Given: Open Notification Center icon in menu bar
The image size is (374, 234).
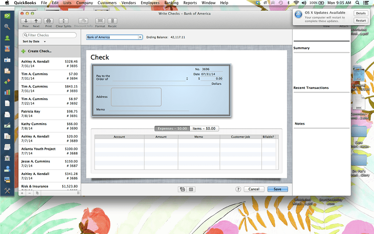Looking at the screenshot, I should [x=366, y=3].
